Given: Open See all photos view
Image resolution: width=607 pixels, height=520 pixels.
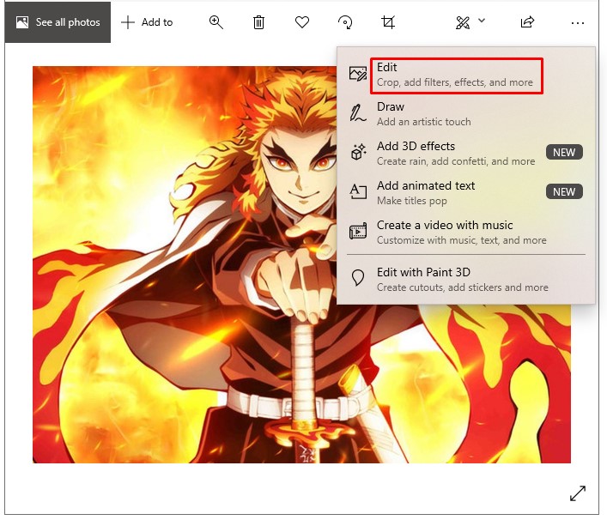Looking at the screenshot, I should tap(58, 22).
